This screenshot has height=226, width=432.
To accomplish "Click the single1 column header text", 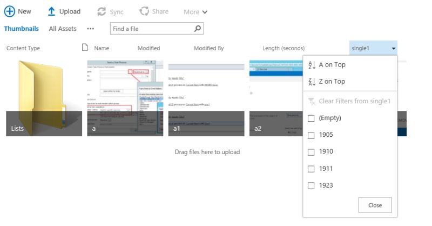I will pyautogui.click(x=360, y=48).
